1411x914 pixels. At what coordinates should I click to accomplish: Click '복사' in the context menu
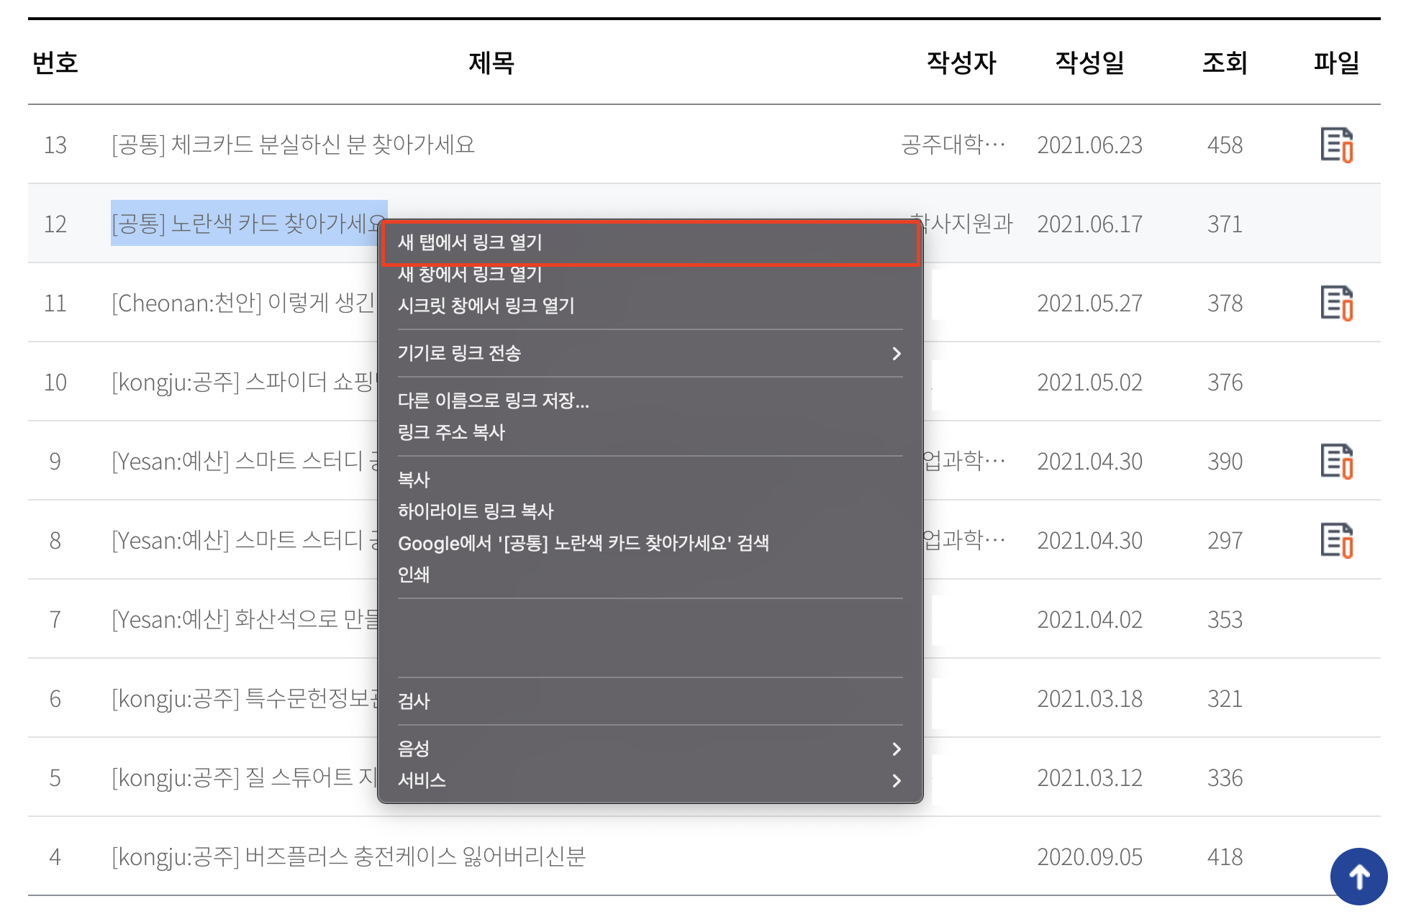650,480
